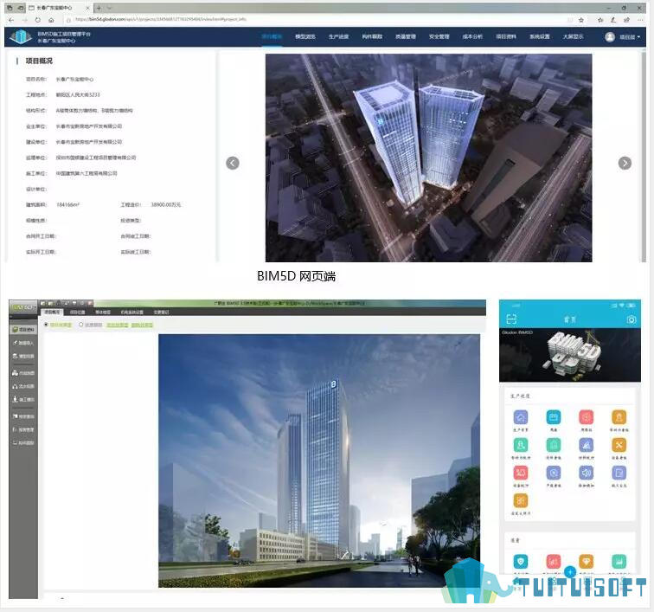Click the user avatar icon in web header

coord(610,37)
